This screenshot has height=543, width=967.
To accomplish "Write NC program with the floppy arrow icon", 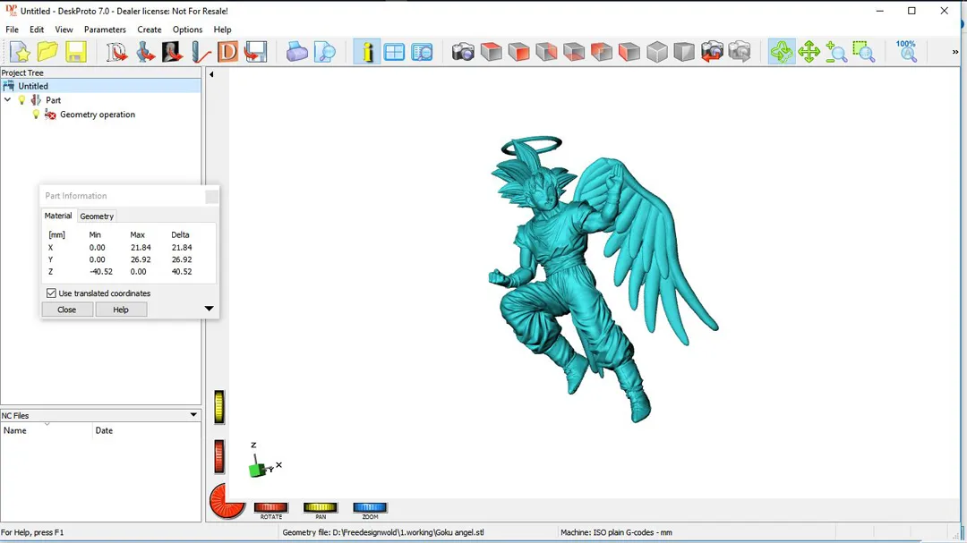I will click(255, 52).
